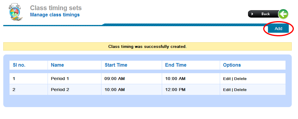
Task: Click the alarm clock class timing icon
Action: [x=14, y=13]
